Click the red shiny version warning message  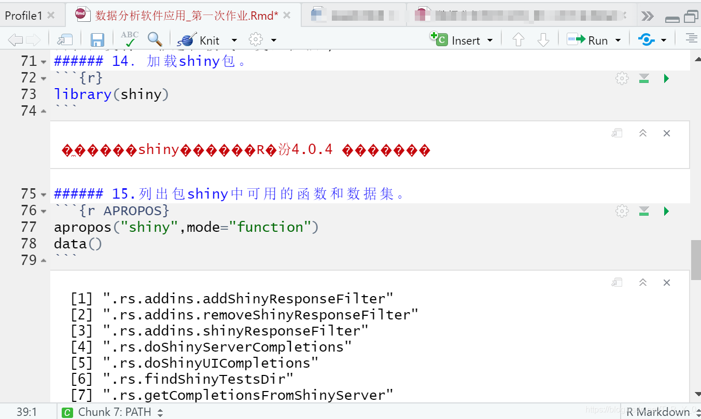[x=246, y=150]
